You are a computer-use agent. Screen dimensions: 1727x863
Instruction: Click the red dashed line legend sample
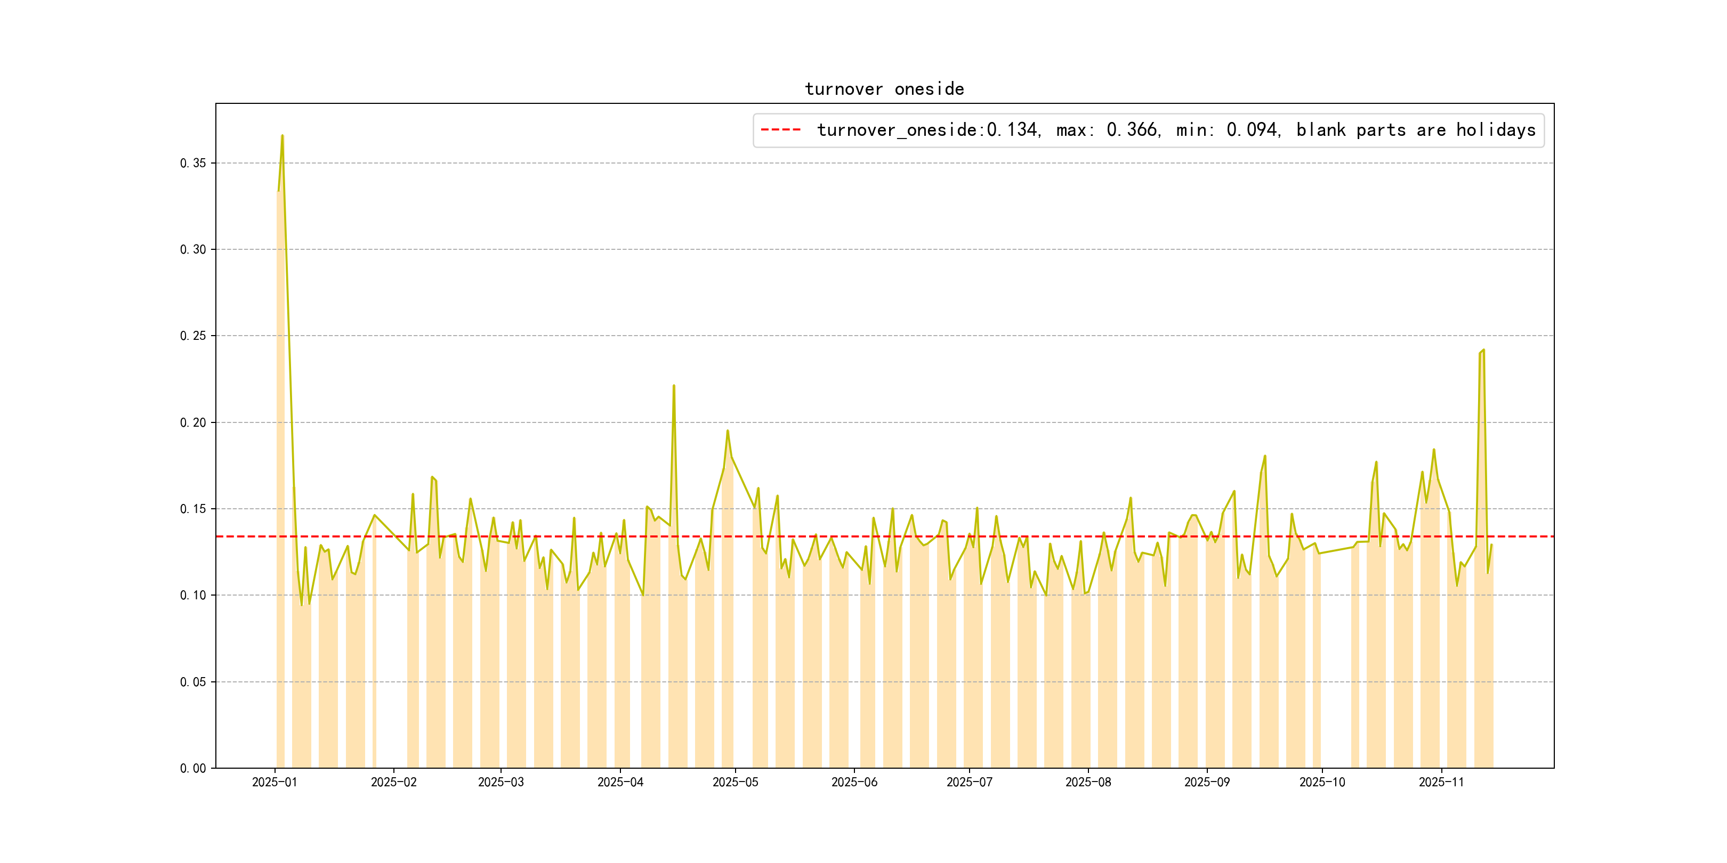[780, 130]
